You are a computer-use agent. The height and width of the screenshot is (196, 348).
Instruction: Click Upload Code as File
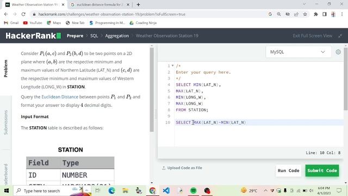click(x=182, y=168)
